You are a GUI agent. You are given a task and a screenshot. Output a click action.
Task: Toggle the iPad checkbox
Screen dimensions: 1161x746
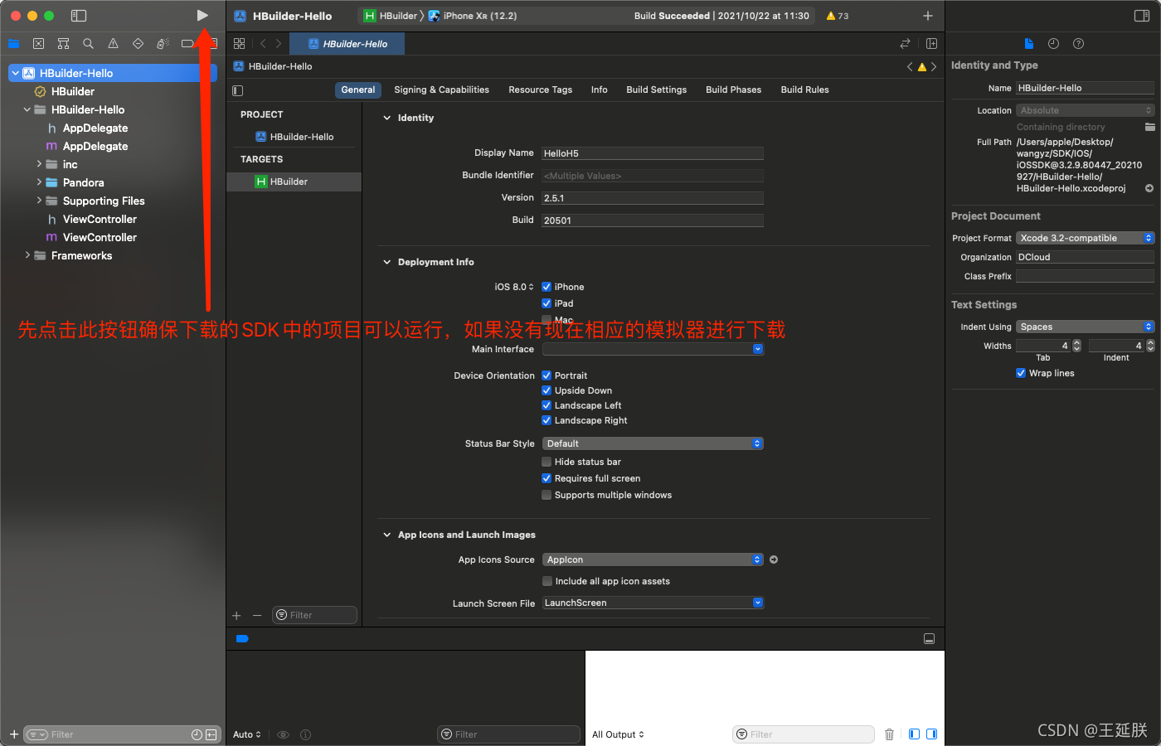546,303
